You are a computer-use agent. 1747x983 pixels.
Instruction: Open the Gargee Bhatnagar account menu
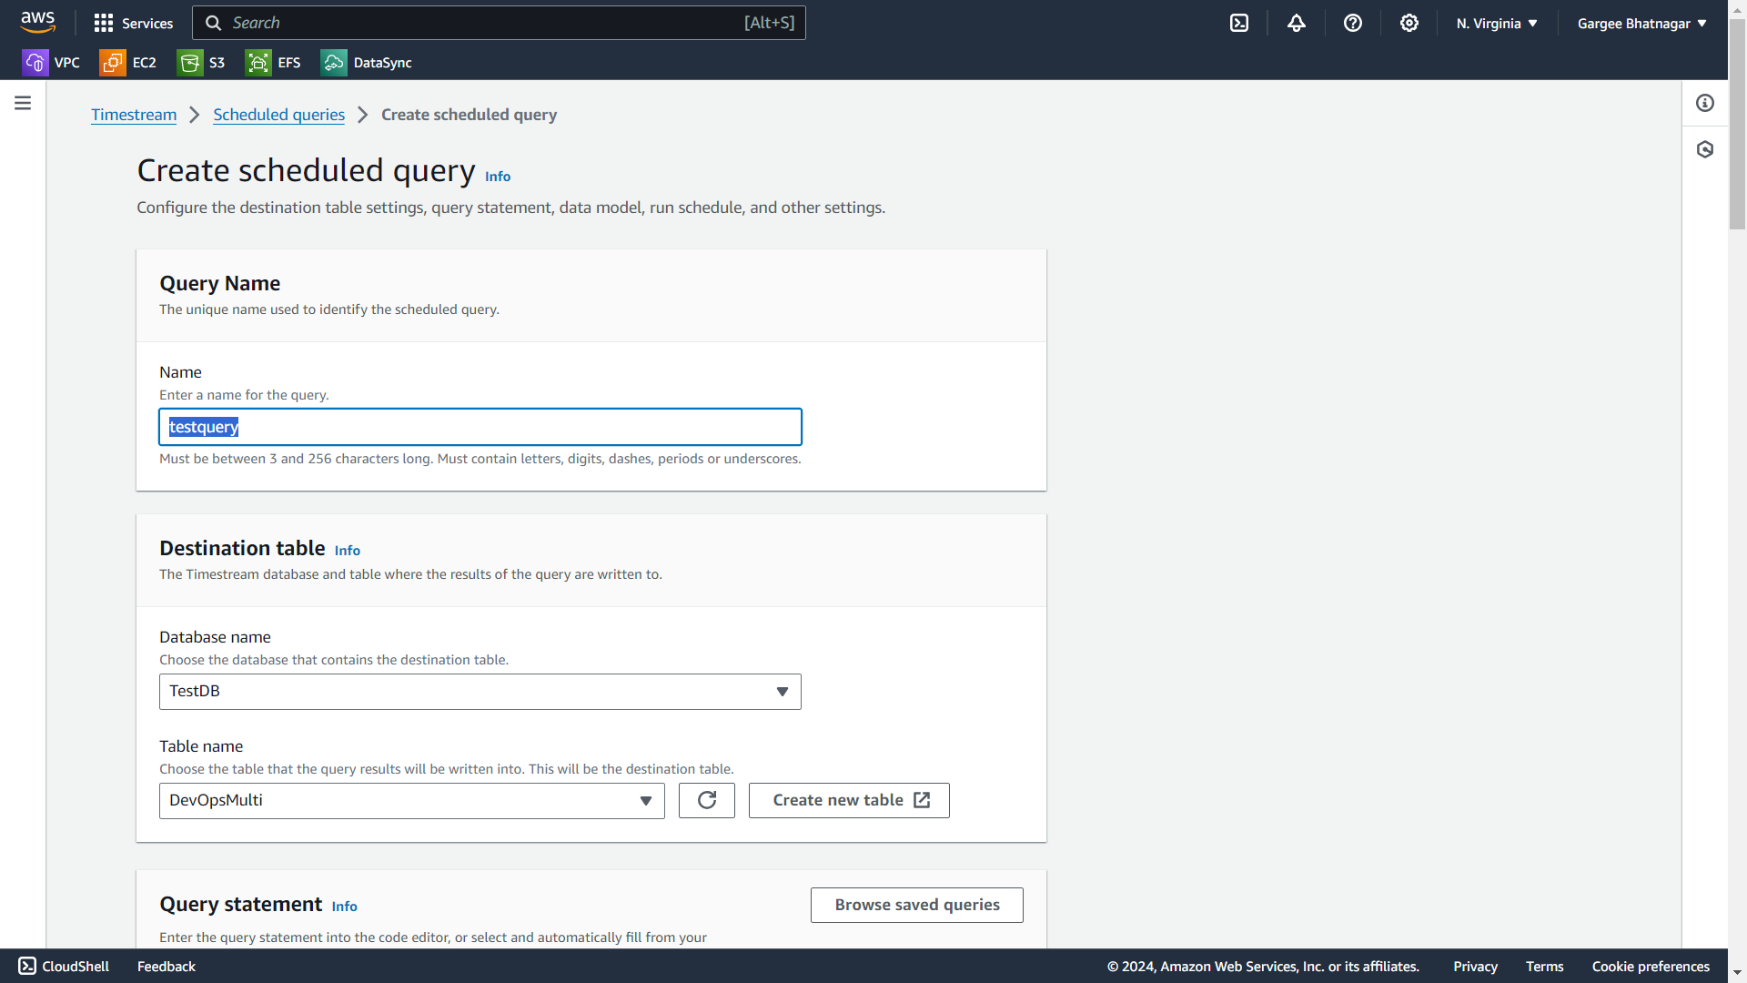[x=1641, y=24]
